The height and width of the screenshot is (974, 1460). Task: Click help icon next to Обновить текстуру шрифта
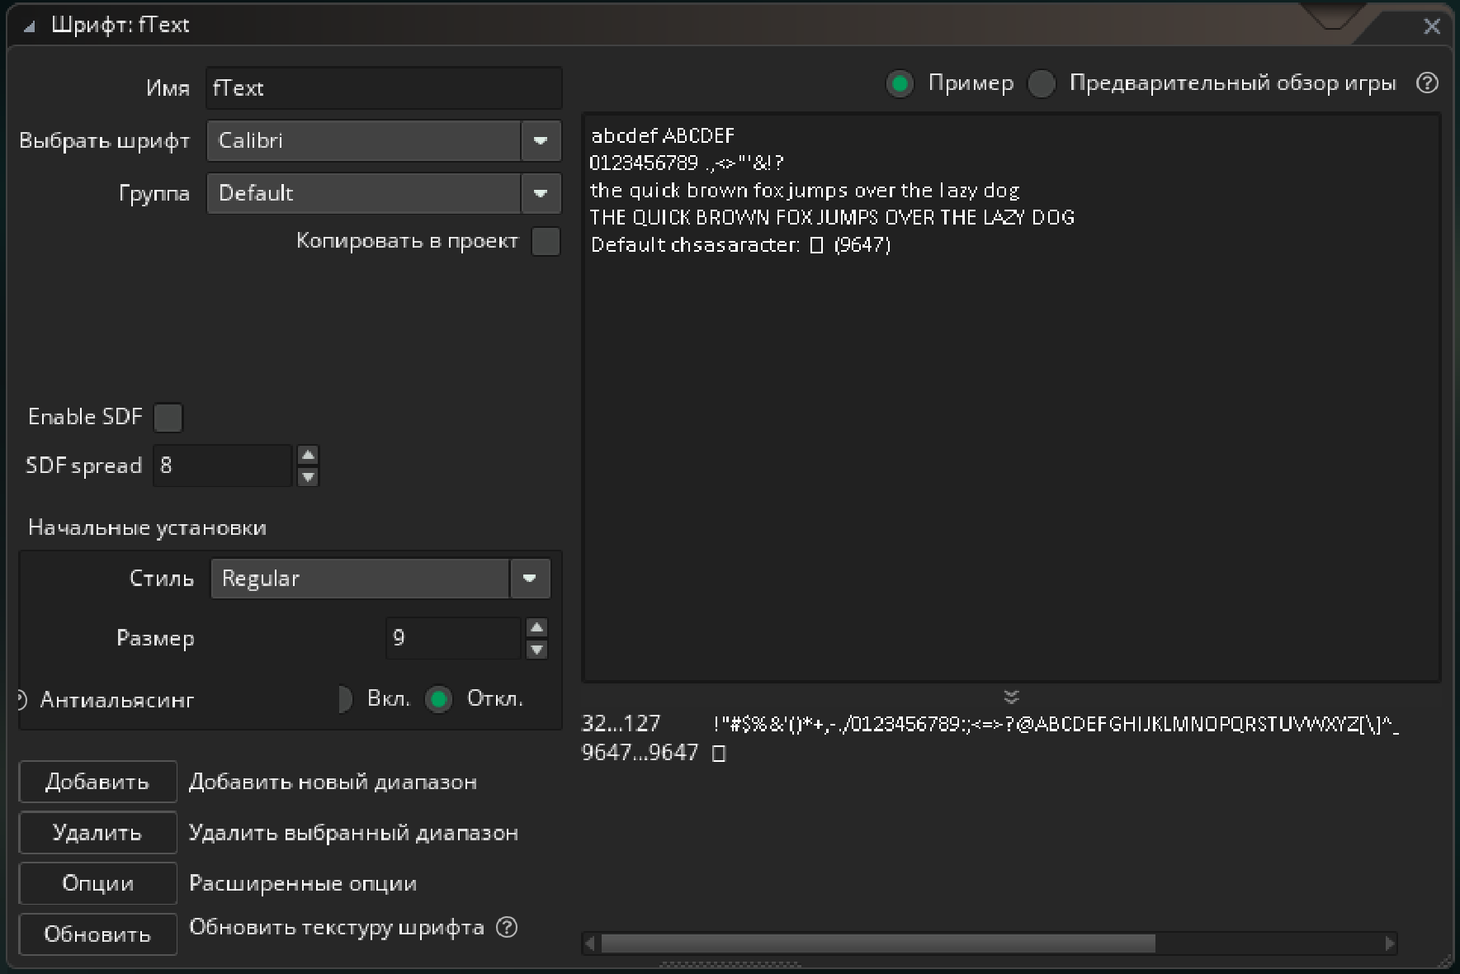pyautogui.click(x=507, y=928)
